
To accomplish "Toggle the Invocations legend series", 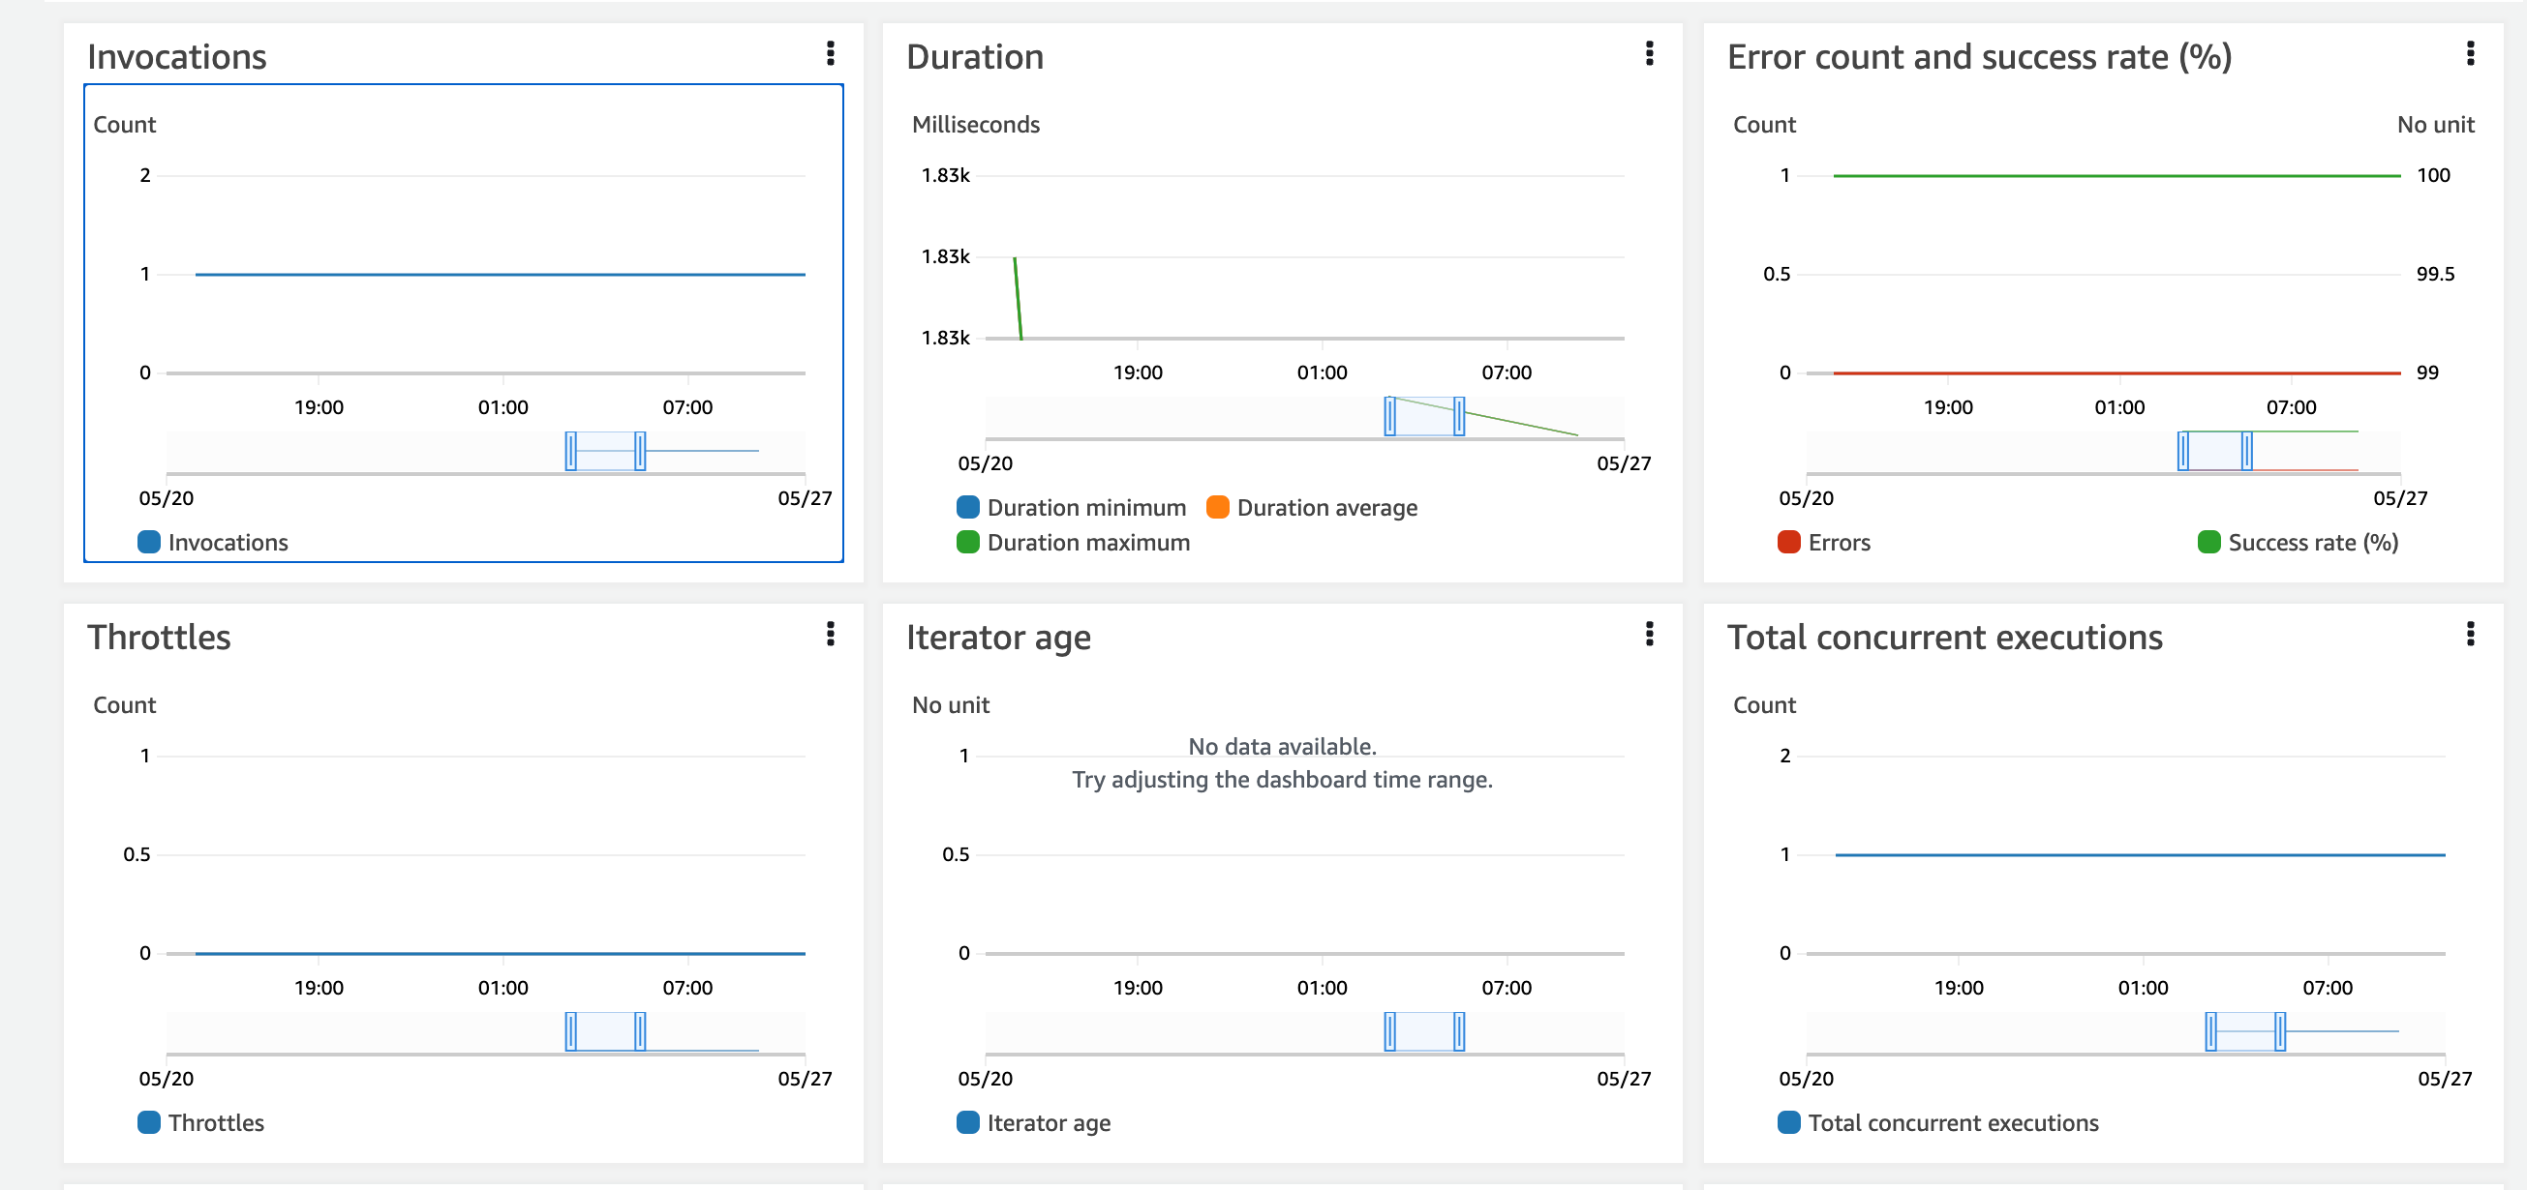I will point(227,542).
